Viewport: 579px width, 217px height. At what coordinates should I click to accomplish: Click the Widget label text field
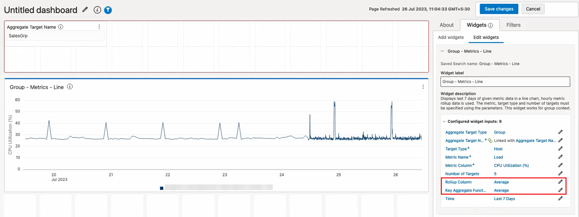coord(505,82)
